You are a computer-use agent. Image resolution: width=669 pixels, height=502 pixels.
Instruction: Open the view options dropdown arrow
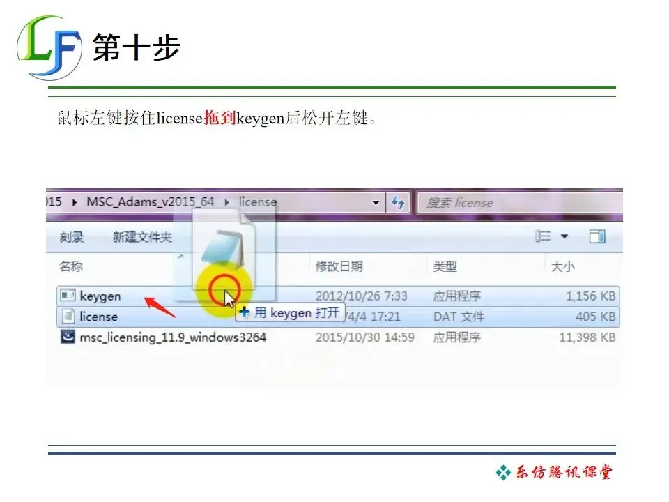tap(564, 236)
